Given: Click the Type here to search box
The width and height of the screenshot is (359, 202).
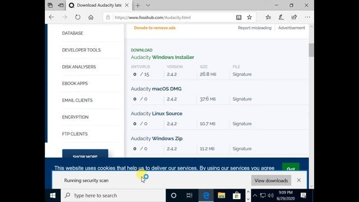Looking at the screenshot, I should pos(113,195).
